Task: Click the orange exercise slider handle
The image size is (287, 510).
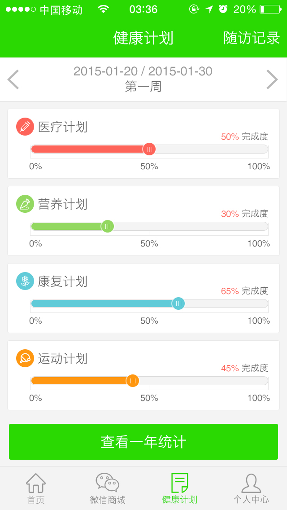Action: (132, 381)
